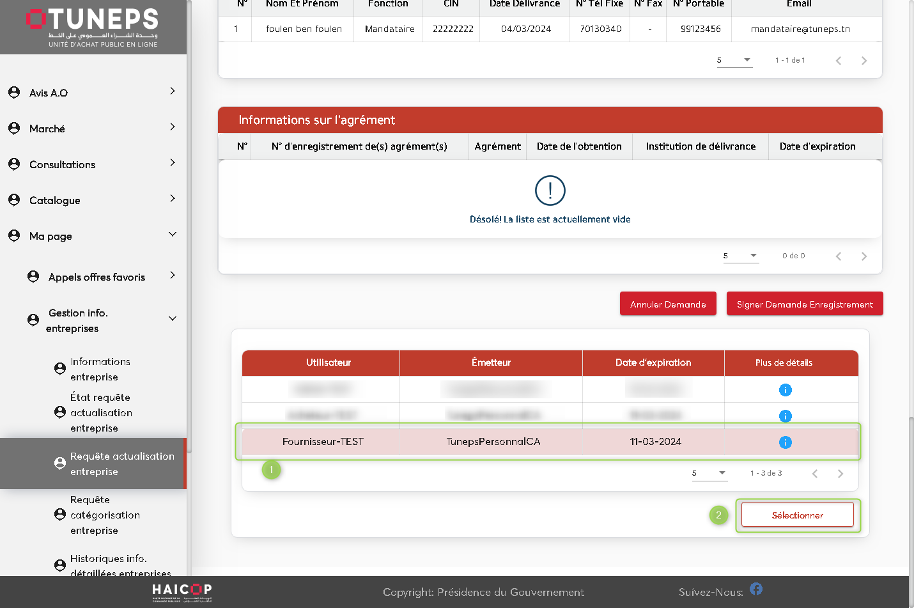Click info icon in first certificate row
The width and height of the screenshot is (914, 608).
tap(785, 390)
